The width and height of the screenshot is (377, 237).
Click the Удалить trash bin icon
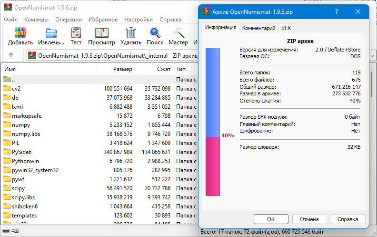click(x=131, y=32)
